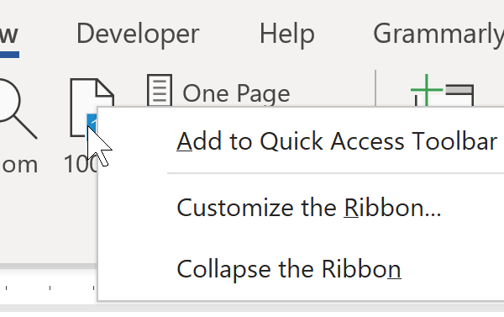
Task: Click the gray window part of New Window icon
Action: click(x=459, y=94)
